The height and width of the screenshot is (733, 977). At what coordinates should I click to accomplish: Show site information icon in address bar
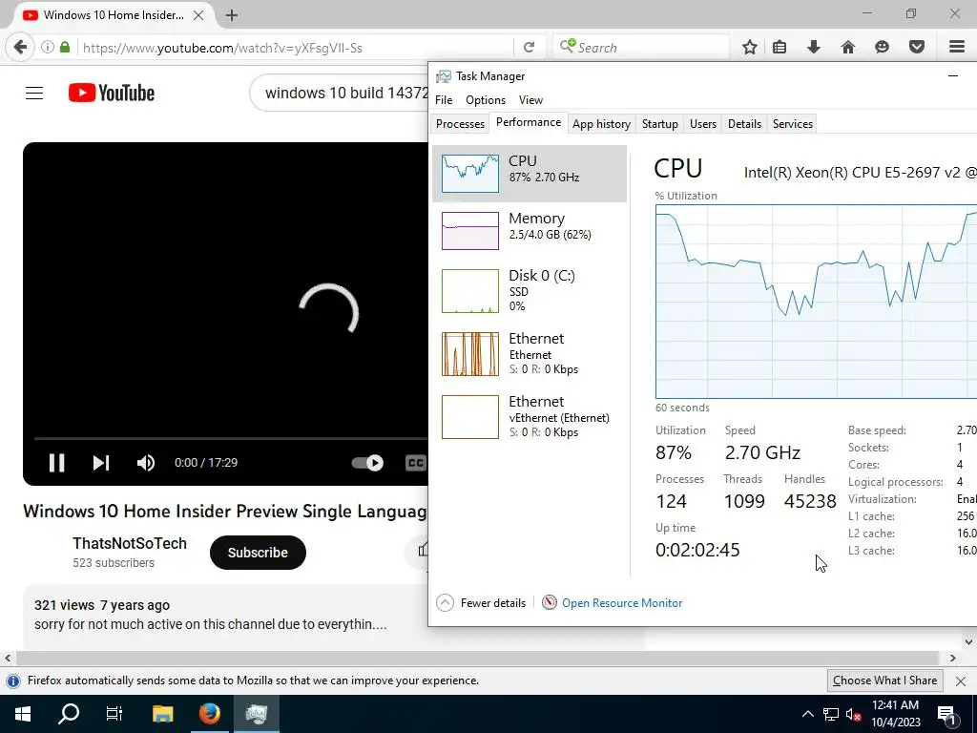[48, 48]
